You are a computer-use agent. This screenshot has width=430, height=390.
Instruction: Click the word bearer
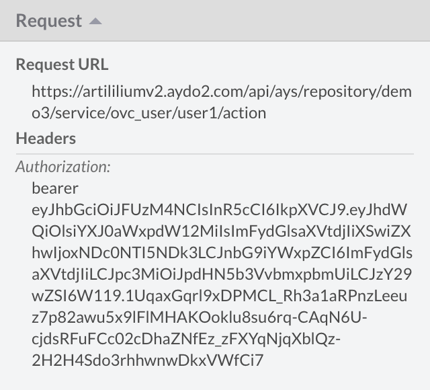click(54, 188)
